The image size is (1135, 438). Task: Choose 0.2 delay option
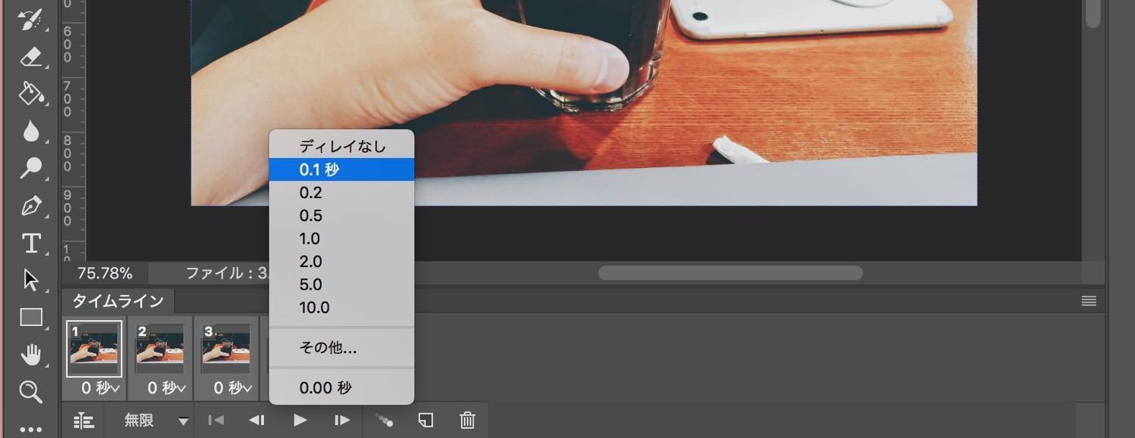tap(341, 193)
